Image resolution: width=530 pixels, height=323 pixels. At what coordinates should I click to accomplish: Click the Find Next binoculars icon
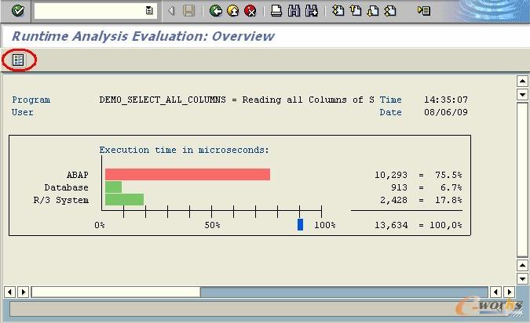point(312,11)
